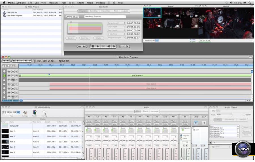This screenshot has width=255, height=162.
Task: Open the Settings tool in Klee Gold Bin
Action: pyautogui.click(x=25, y=113)
